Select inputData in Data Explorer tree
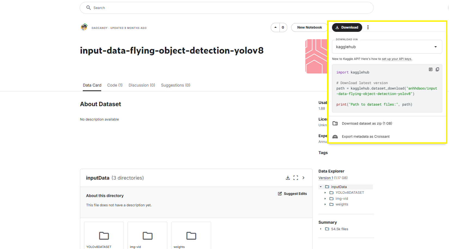Screen dimensions: 449x249 point(339,187)
